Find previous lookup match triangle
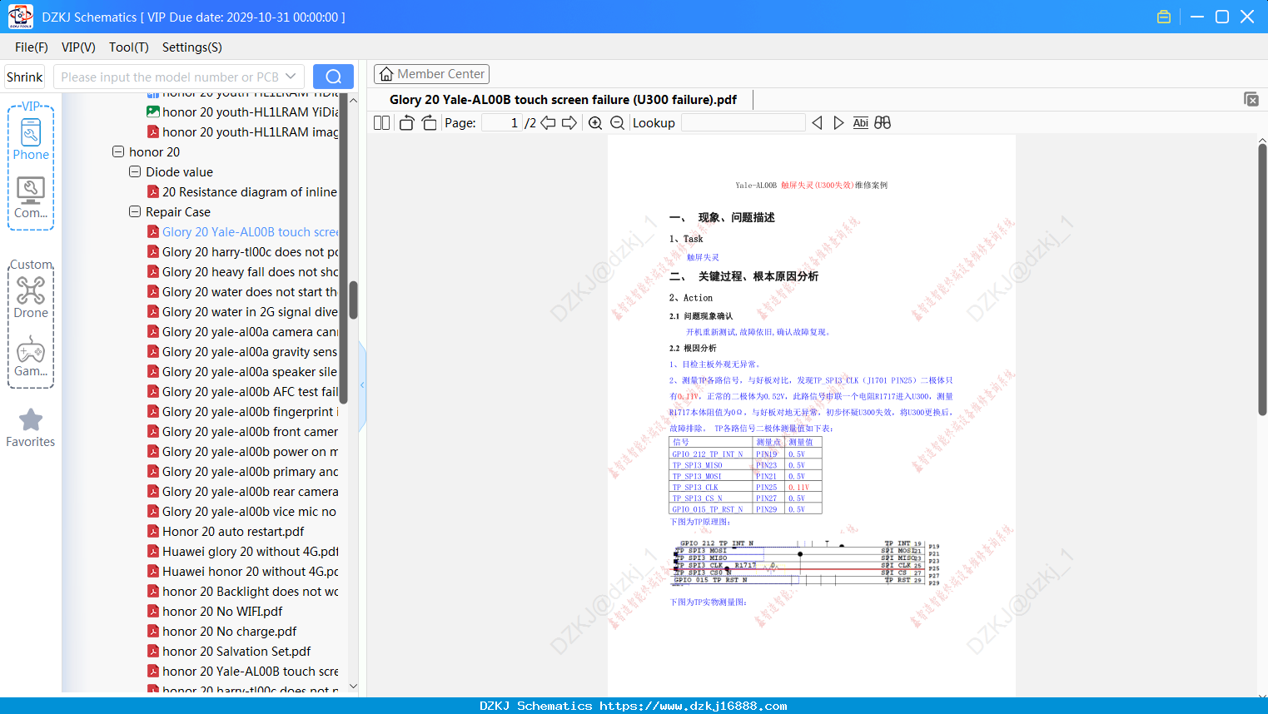The image size is (1268, 714). pyautogui.click(x=817, y=123)
